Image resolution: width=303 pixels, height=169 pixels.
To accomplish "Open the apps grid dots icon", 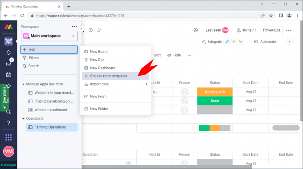I will (8, 137).
